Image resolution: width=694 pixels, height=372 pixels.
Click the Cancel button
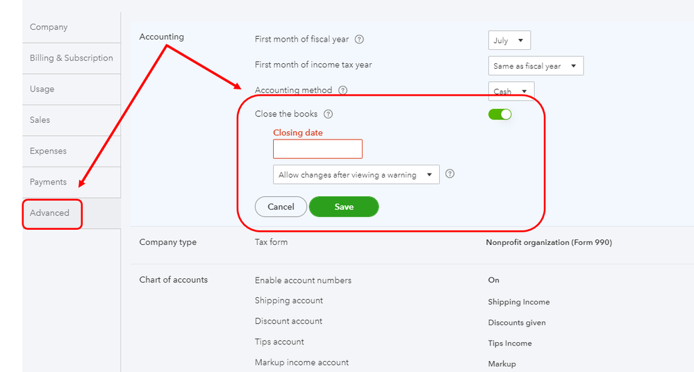coord(281,207)
